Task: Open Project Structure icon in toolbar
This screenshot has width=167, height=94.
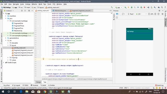Action: (159, 7)
